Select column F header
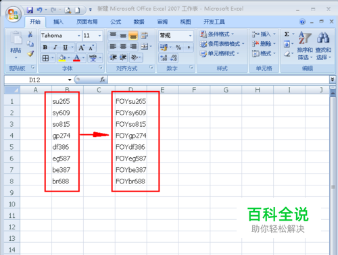 point(194,90)
